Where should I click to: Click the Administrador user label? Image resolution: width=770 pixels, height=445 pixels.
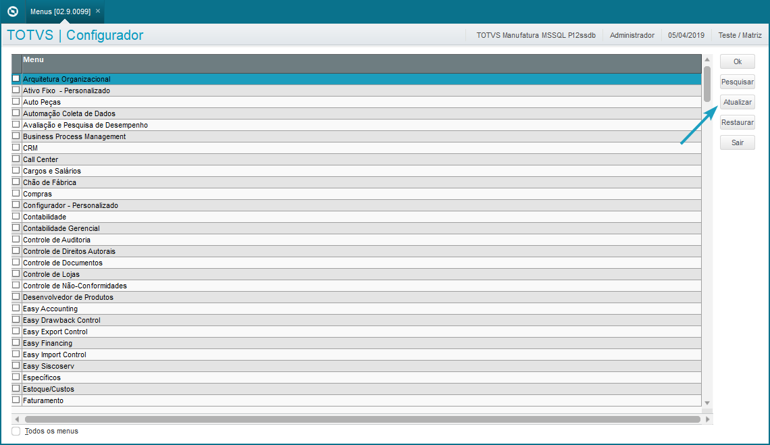pyautogui.click(x=632, y=35)
